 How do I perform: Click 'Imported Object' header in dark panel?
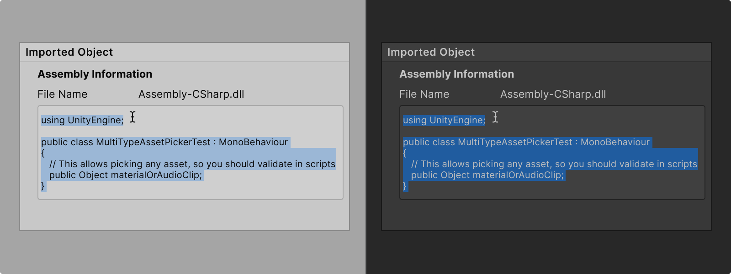click(431, 52)
